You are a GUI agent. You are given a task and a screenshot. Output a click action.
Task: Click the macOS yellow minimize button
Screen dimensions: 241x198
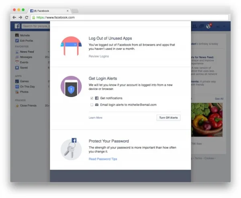pos(19,10)
